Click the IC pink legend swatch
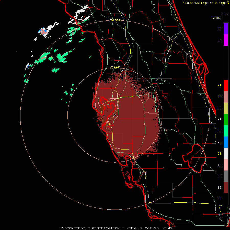 pos(226,165)
